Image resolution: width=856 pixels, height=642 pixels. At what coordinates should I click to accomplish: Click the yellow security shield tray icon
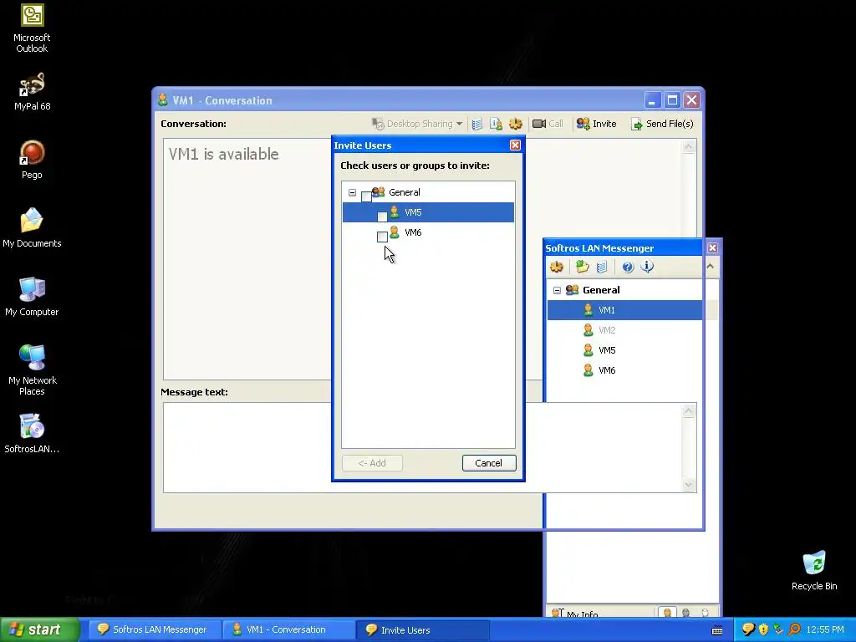coord(764,629)
